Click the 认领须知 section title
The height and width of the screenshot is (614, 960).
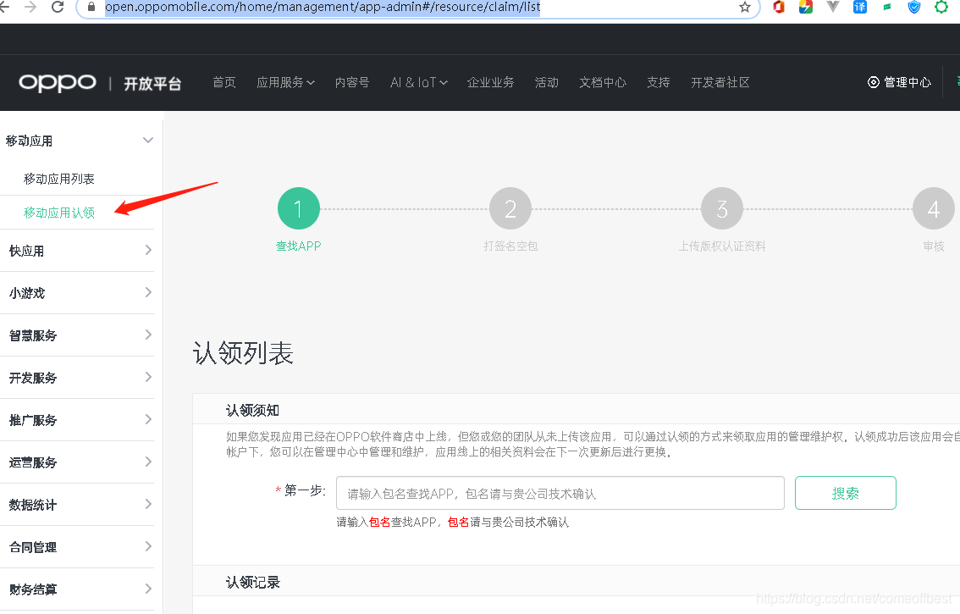pyautogui.click(x=252, y=410)
